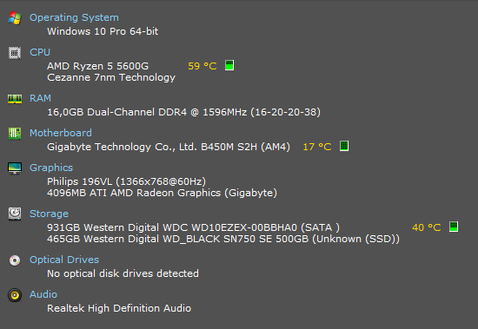This screenshot has width=478, height=329.
Task: Click the Motherboard circuit icon
Action: coord(15,134)
